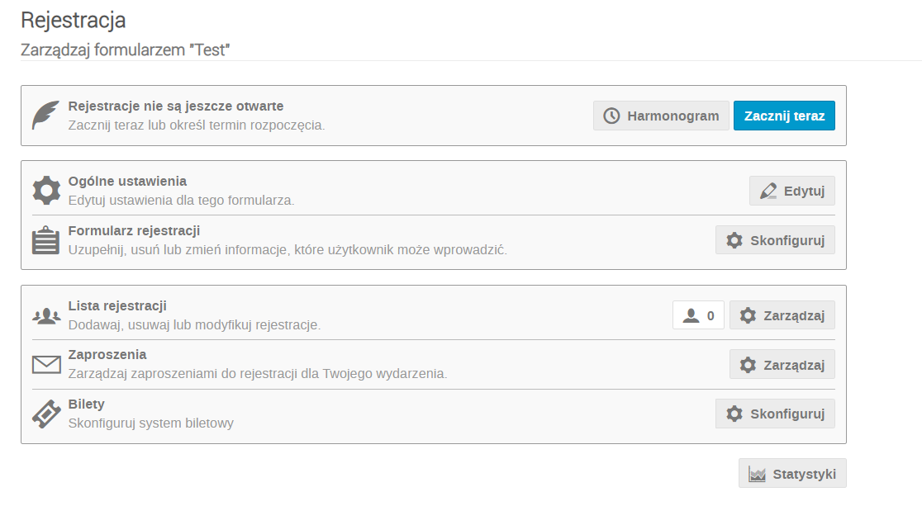Manage invitations with the Zarządzaj button
The image size is (922, 525).
[782, 365]
